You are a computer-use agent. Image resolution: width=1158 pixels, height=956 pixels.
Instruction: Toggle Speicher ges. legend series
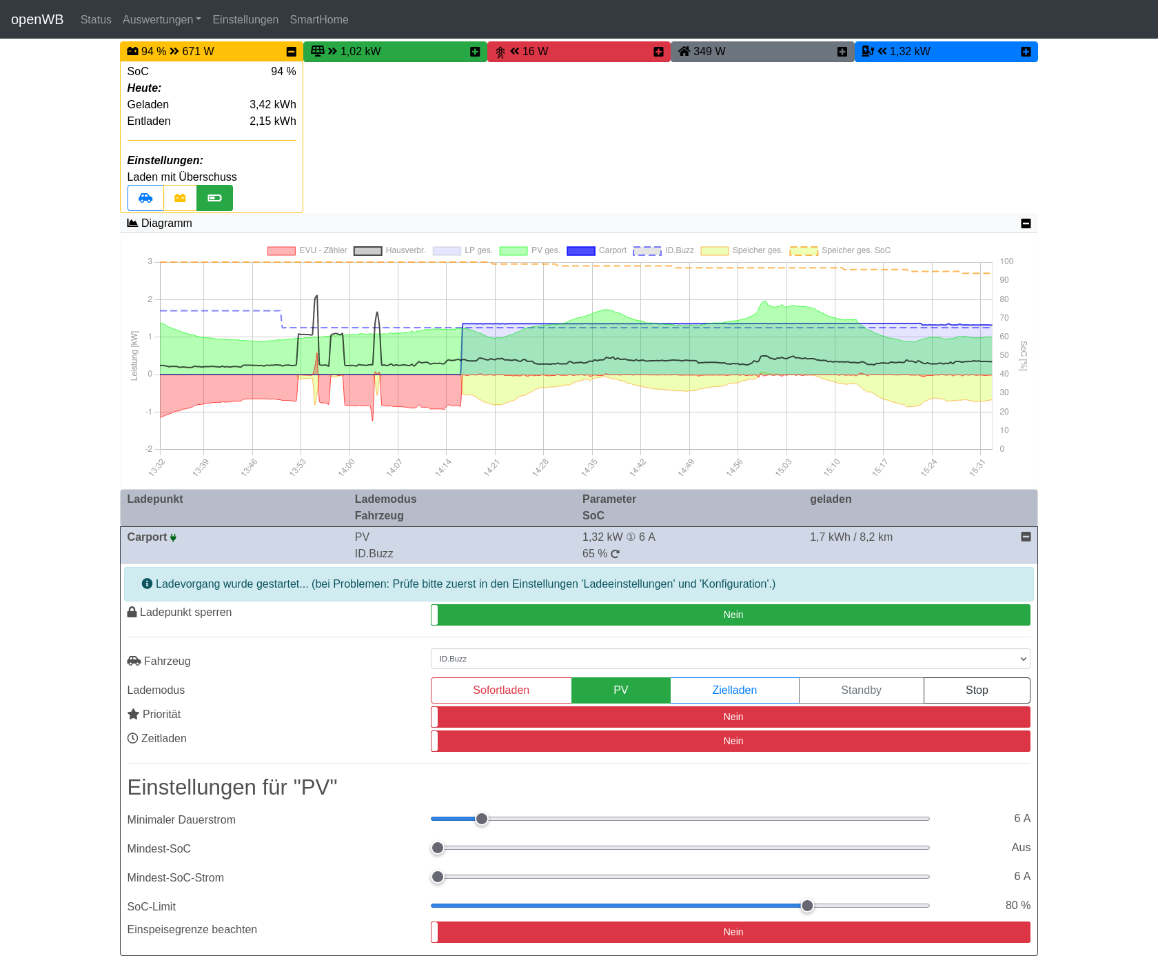742,250
